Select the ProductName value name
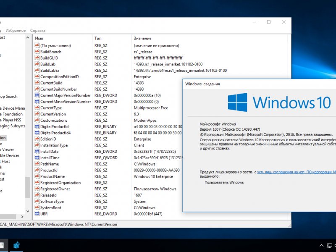The height and width of the screenshot is (252, 336). click(x=52, y=176)
